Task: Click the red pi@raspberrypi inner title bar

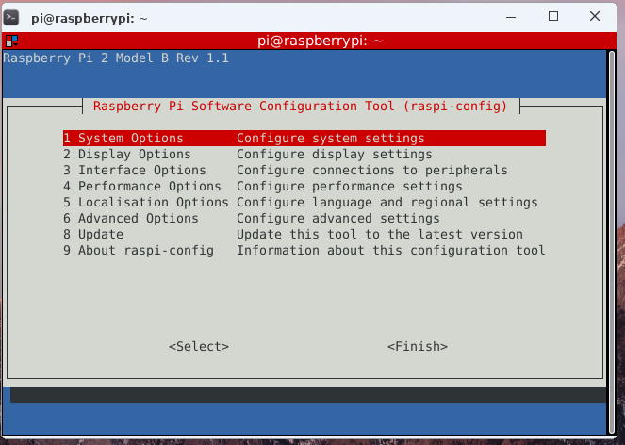Action: [x=309, y=41]
